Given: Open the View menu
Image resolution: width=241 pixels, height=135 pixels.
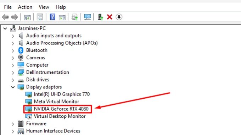Looking at the screenshot, I should (x=44, y=7).
